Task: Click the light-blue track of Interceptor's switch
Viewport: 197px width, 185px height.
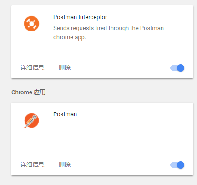Action: pos(173,68)
